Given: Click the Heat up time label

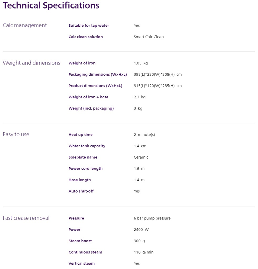Looking at the screenshot, I should coord(80,135).
